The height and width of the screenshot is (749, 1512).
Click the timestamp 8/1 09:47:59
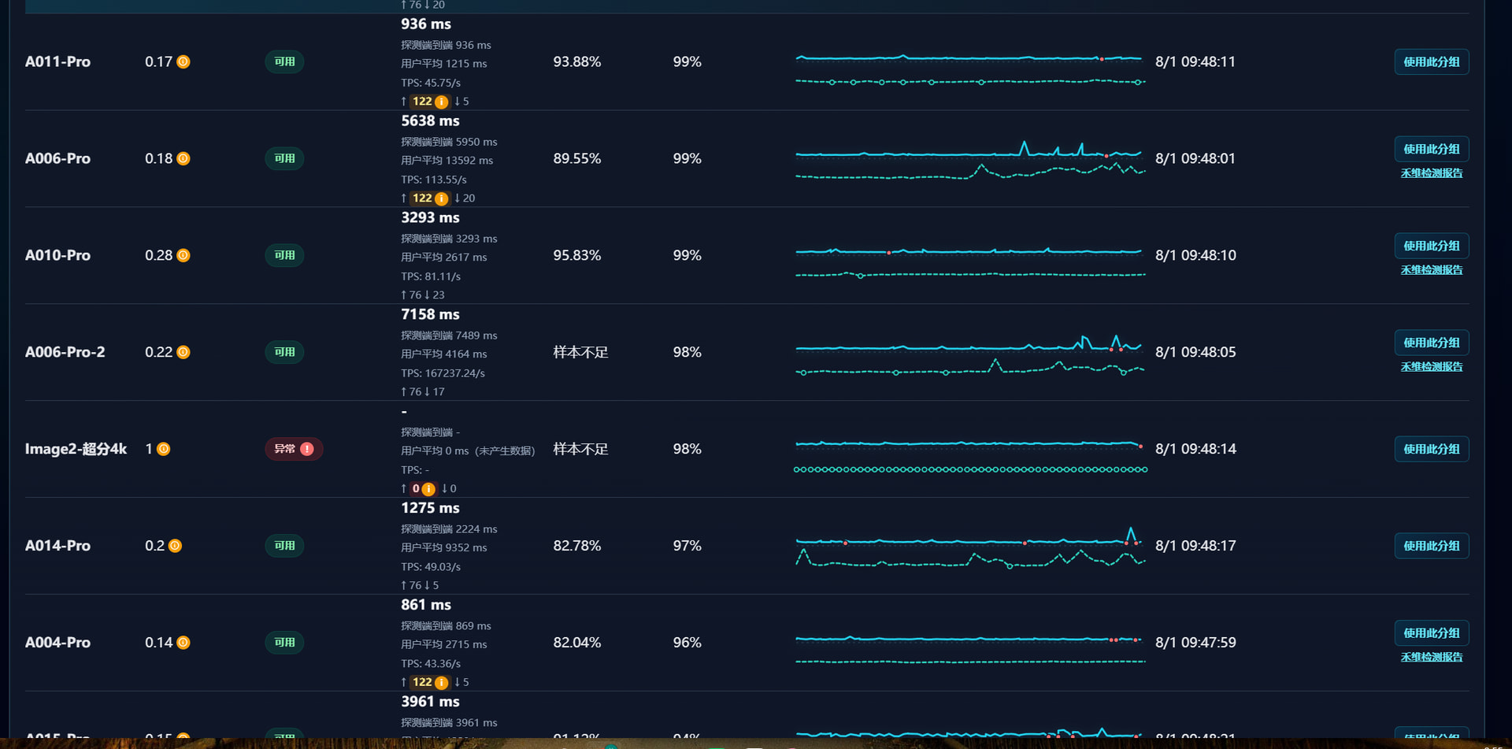coord(1195,643)
